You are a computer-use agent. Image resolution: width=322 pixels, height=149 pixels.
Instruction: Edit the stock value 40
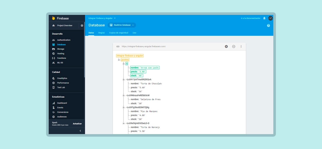140,76
